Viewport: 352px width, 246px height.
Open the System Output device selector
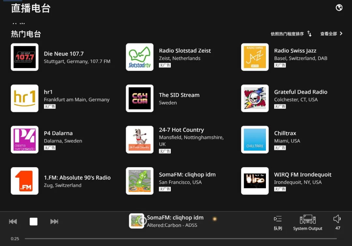pyautogui.click(x=307, y=223)
